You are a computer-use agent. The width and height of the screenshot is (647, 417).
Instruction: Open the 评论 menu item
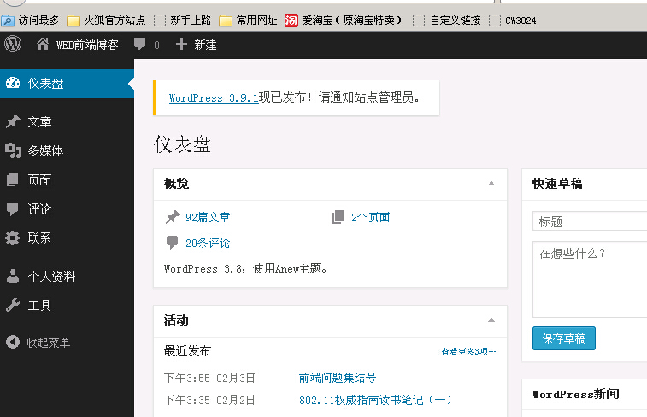67,208
